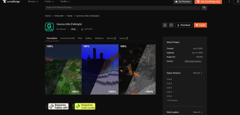Open the Files tab
This screenshot has width=240, height=115.
pyautogui.click(x=80, y=38)
